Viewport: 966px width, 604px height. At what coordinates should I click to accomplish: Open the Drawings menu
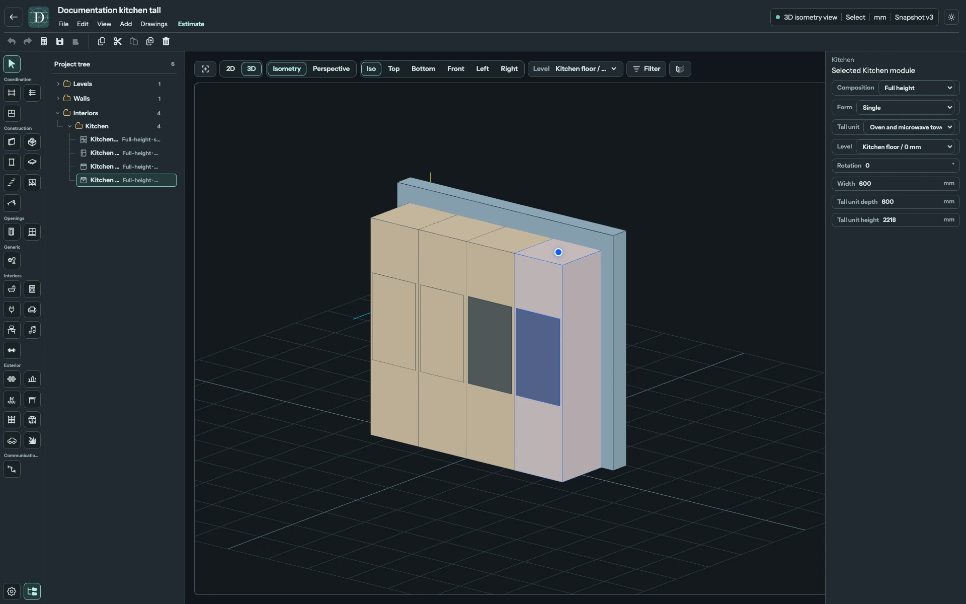coord(154,24)
